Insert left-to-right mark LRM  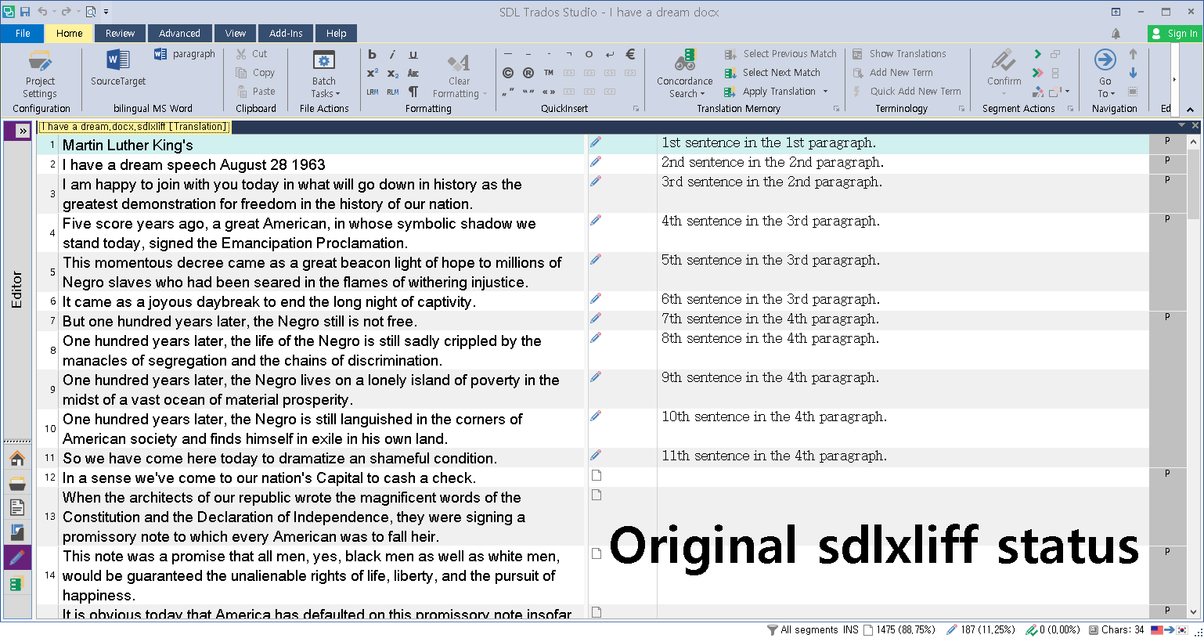click(372, 92)
